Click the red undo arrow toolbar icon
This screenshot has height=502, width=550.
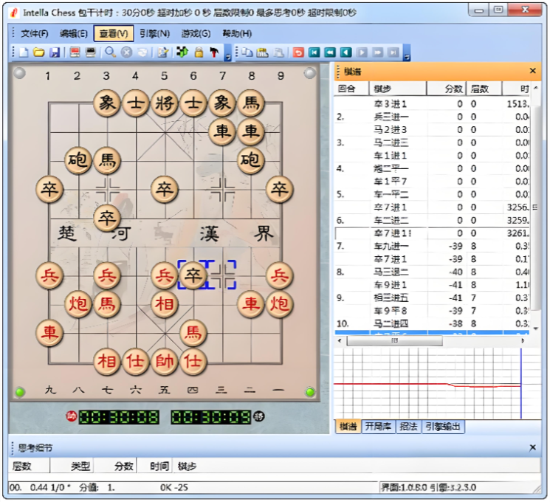298,52
